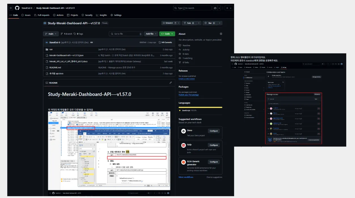The height and width of the screenshot is (198, 355).
Task: Open 149 Commits history link
Action: click(x=165, y=42)
